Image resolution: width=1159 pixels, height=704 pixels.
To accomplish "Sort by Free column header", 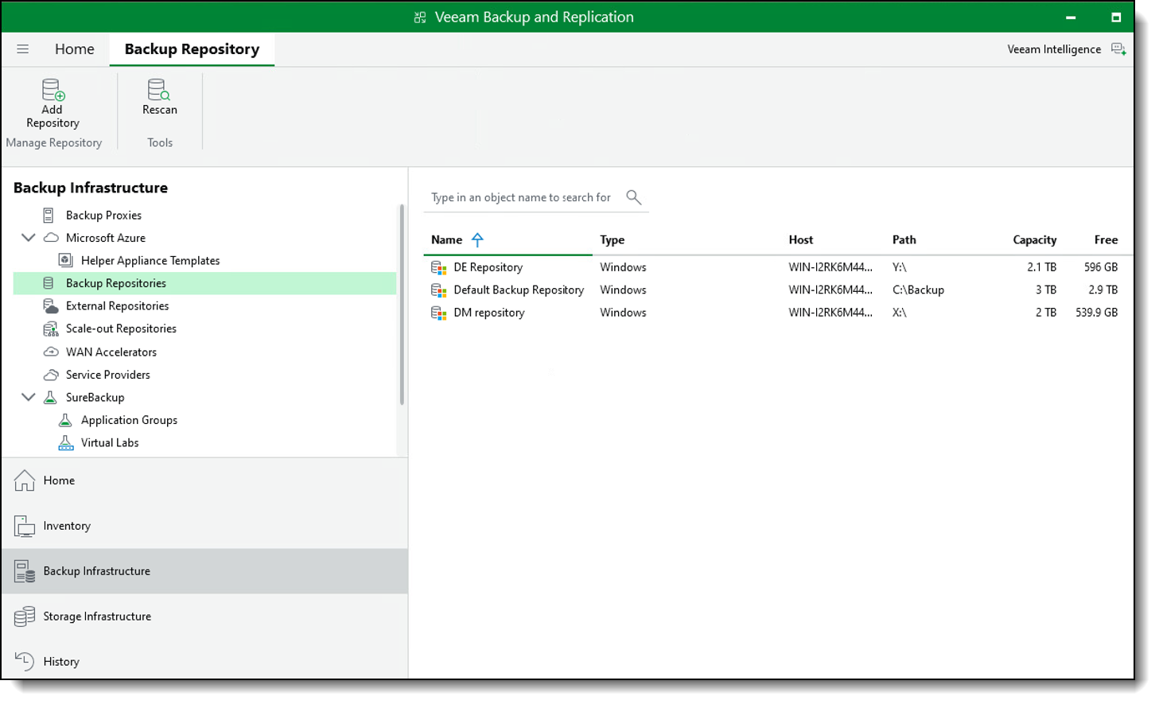I will click(1106, 239).
